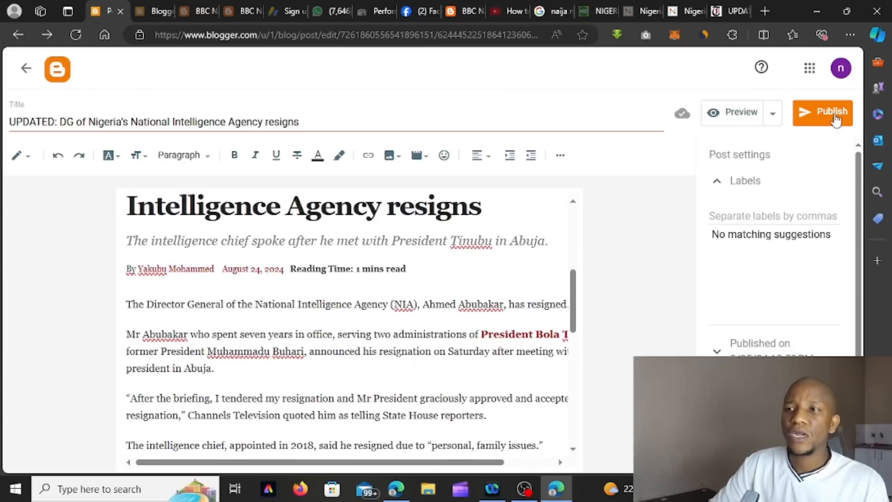
Task: Open Task View in the taskbar
Action: [x=235, y=489]
